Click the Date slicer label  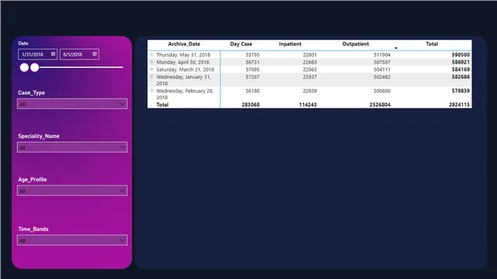click(23, 43)
